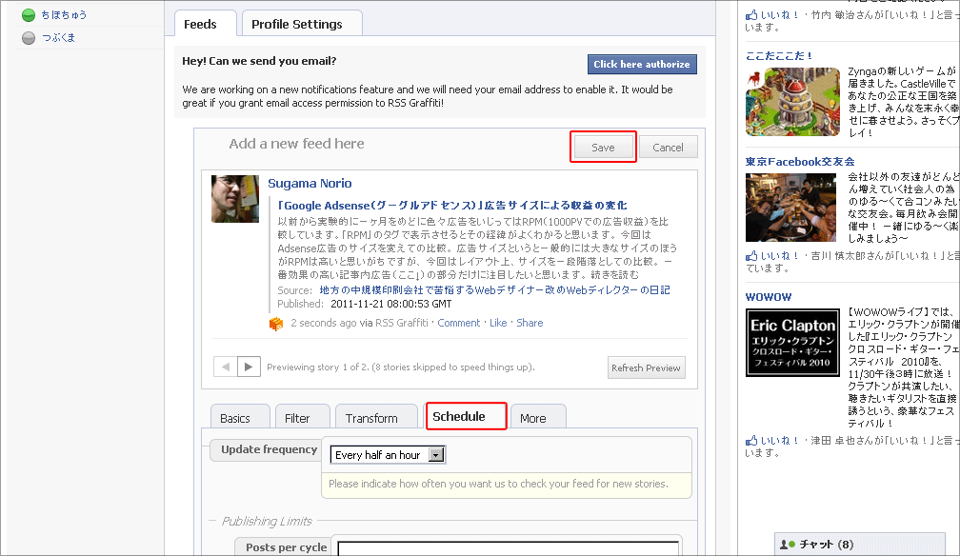The image size is (960, 556).
Task: Click Sugama Norio profile photo
Action: click(x=235, y=199)
